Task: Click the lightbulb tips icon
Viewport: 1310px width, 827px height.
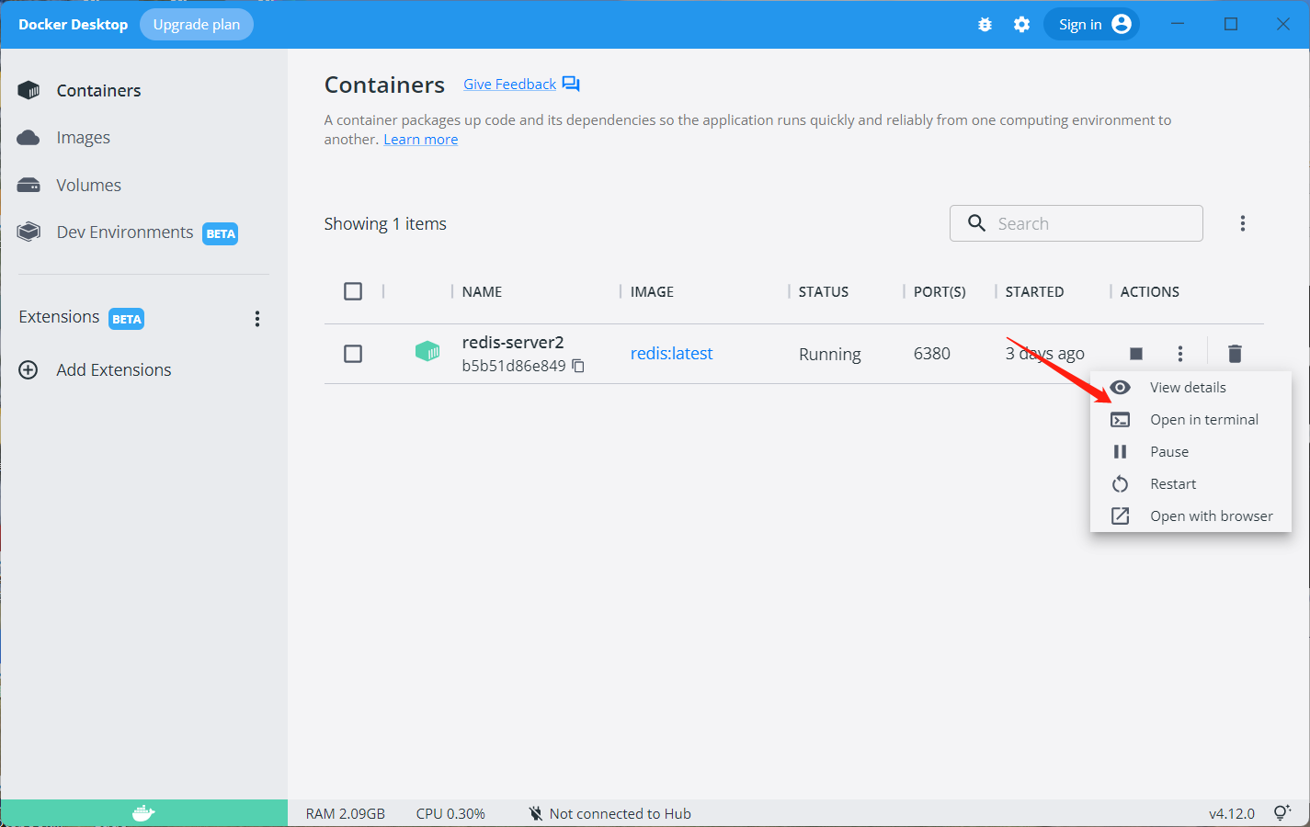Action: (1282, 812)
